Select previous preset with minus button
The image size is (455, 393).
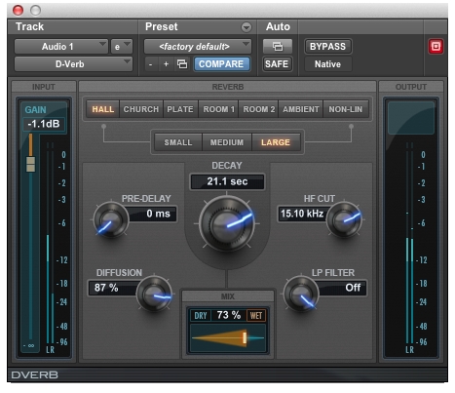coord(150,64)
